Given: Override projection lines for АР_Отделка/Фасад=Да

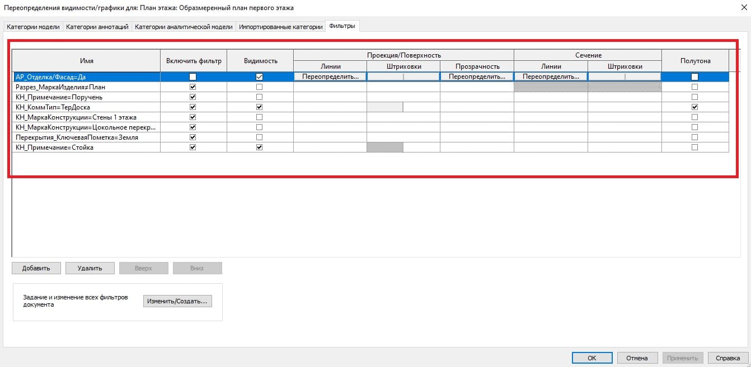Looking at the screenshot, I should [330, 77].
